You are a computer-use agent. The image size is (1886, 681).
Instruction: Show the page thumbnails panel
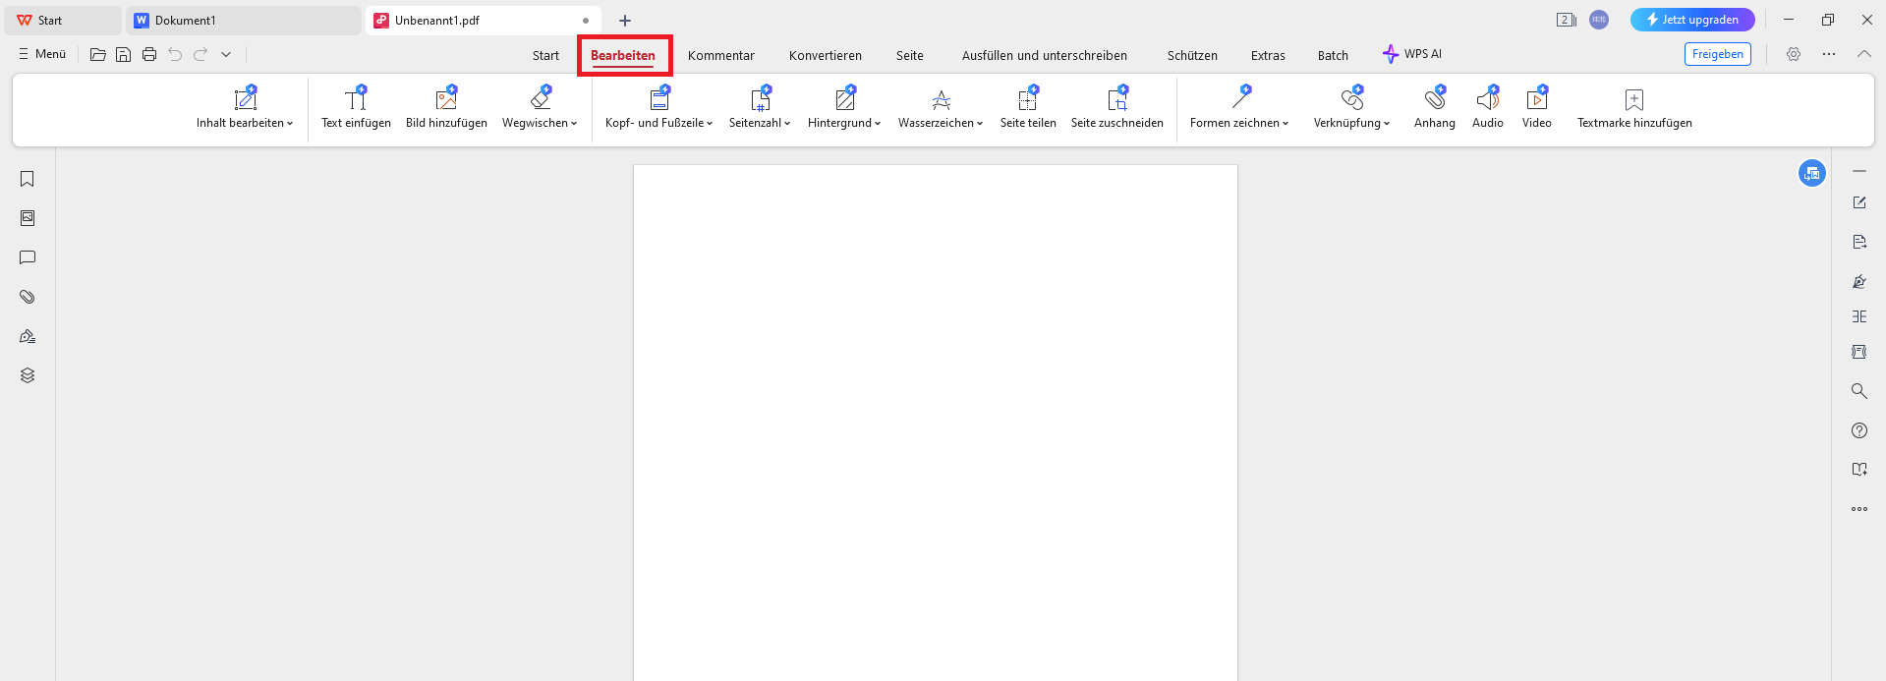pos(28,218)
